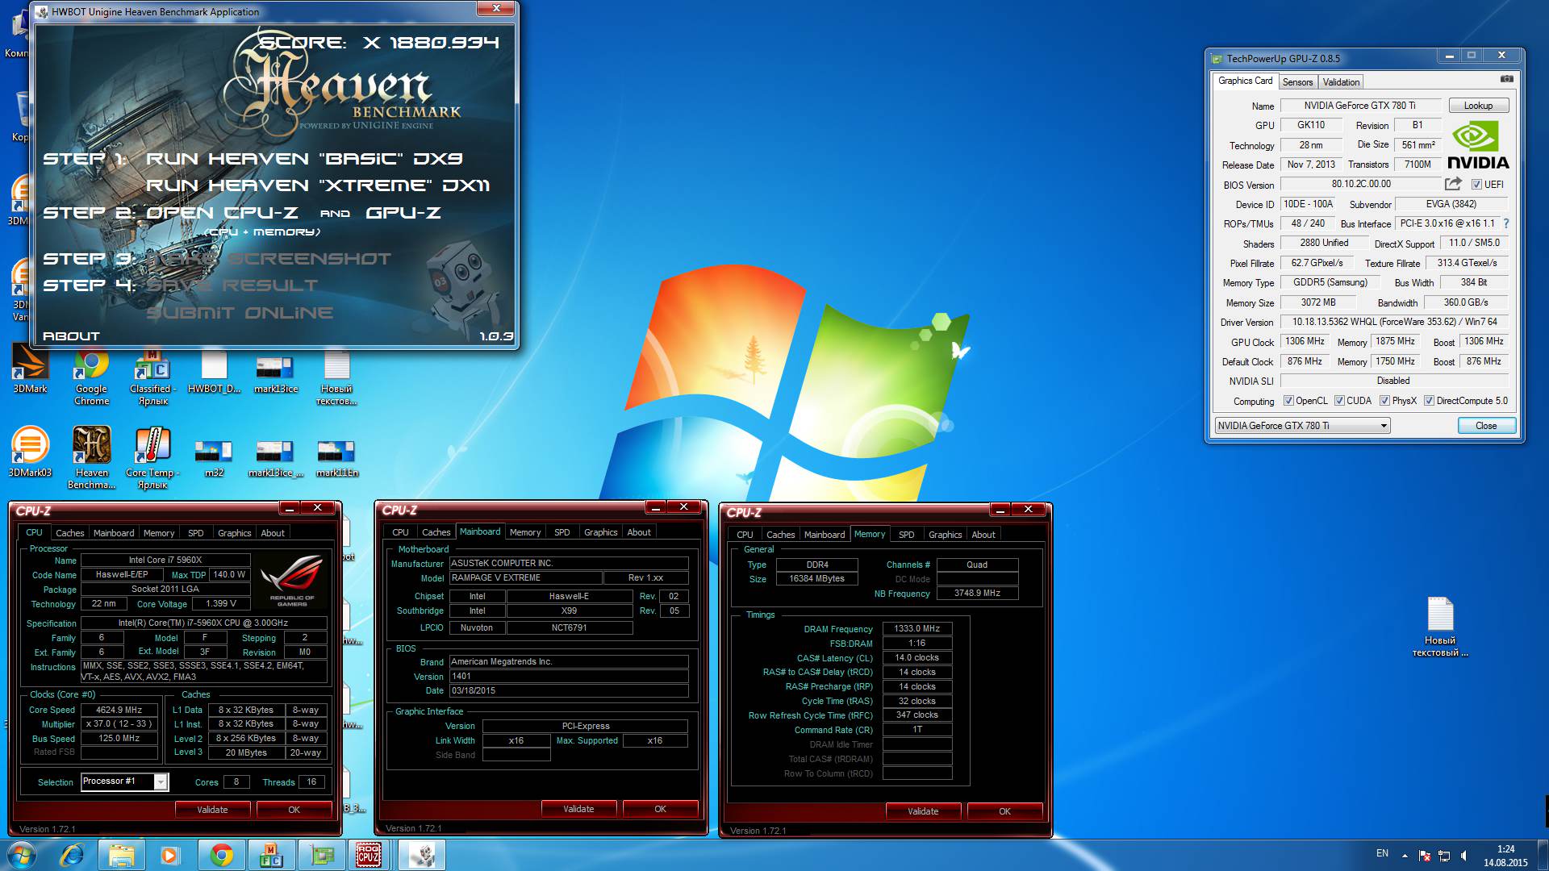Click the GPU-Z Lookup button
This screenshot has height=871, width=1549.
tap(1478, 106)
